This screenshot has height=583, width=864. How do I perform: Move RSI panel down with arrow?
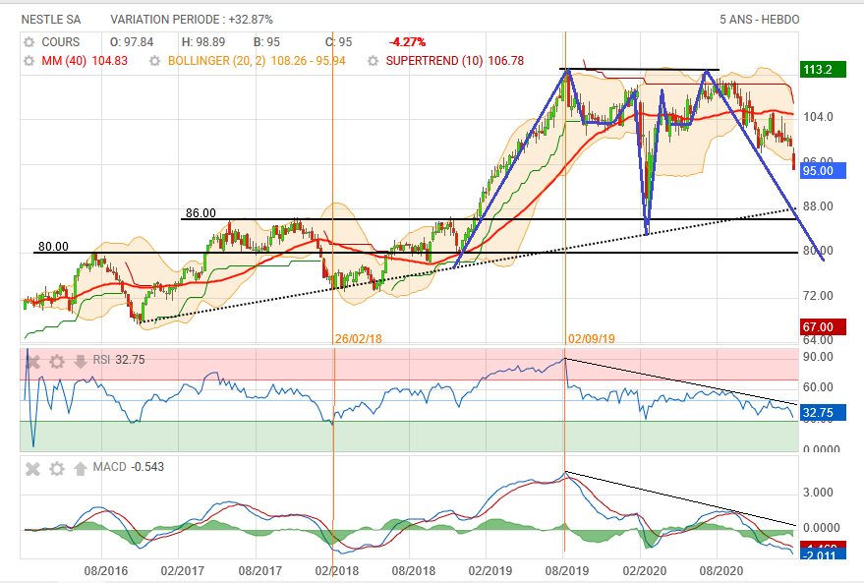coord(80,362)
